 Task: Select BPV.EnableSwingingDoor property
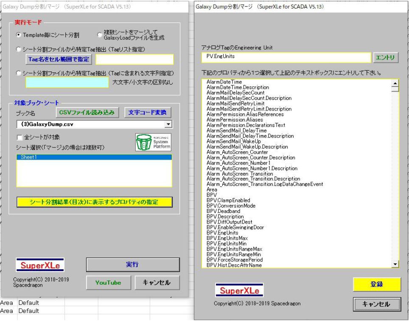pos(235,227)
